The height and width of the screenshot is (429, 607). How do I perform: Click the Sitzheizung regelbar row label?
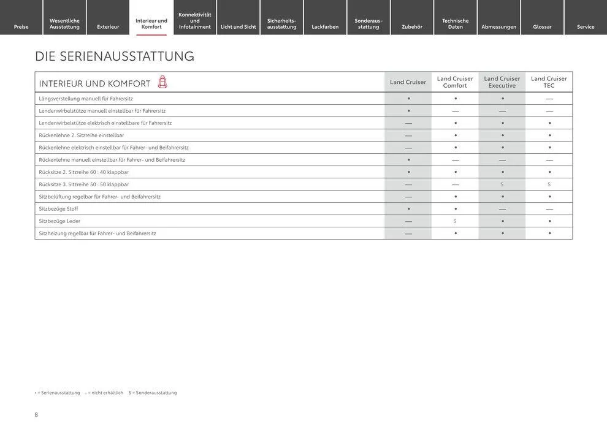click(97, 233)
